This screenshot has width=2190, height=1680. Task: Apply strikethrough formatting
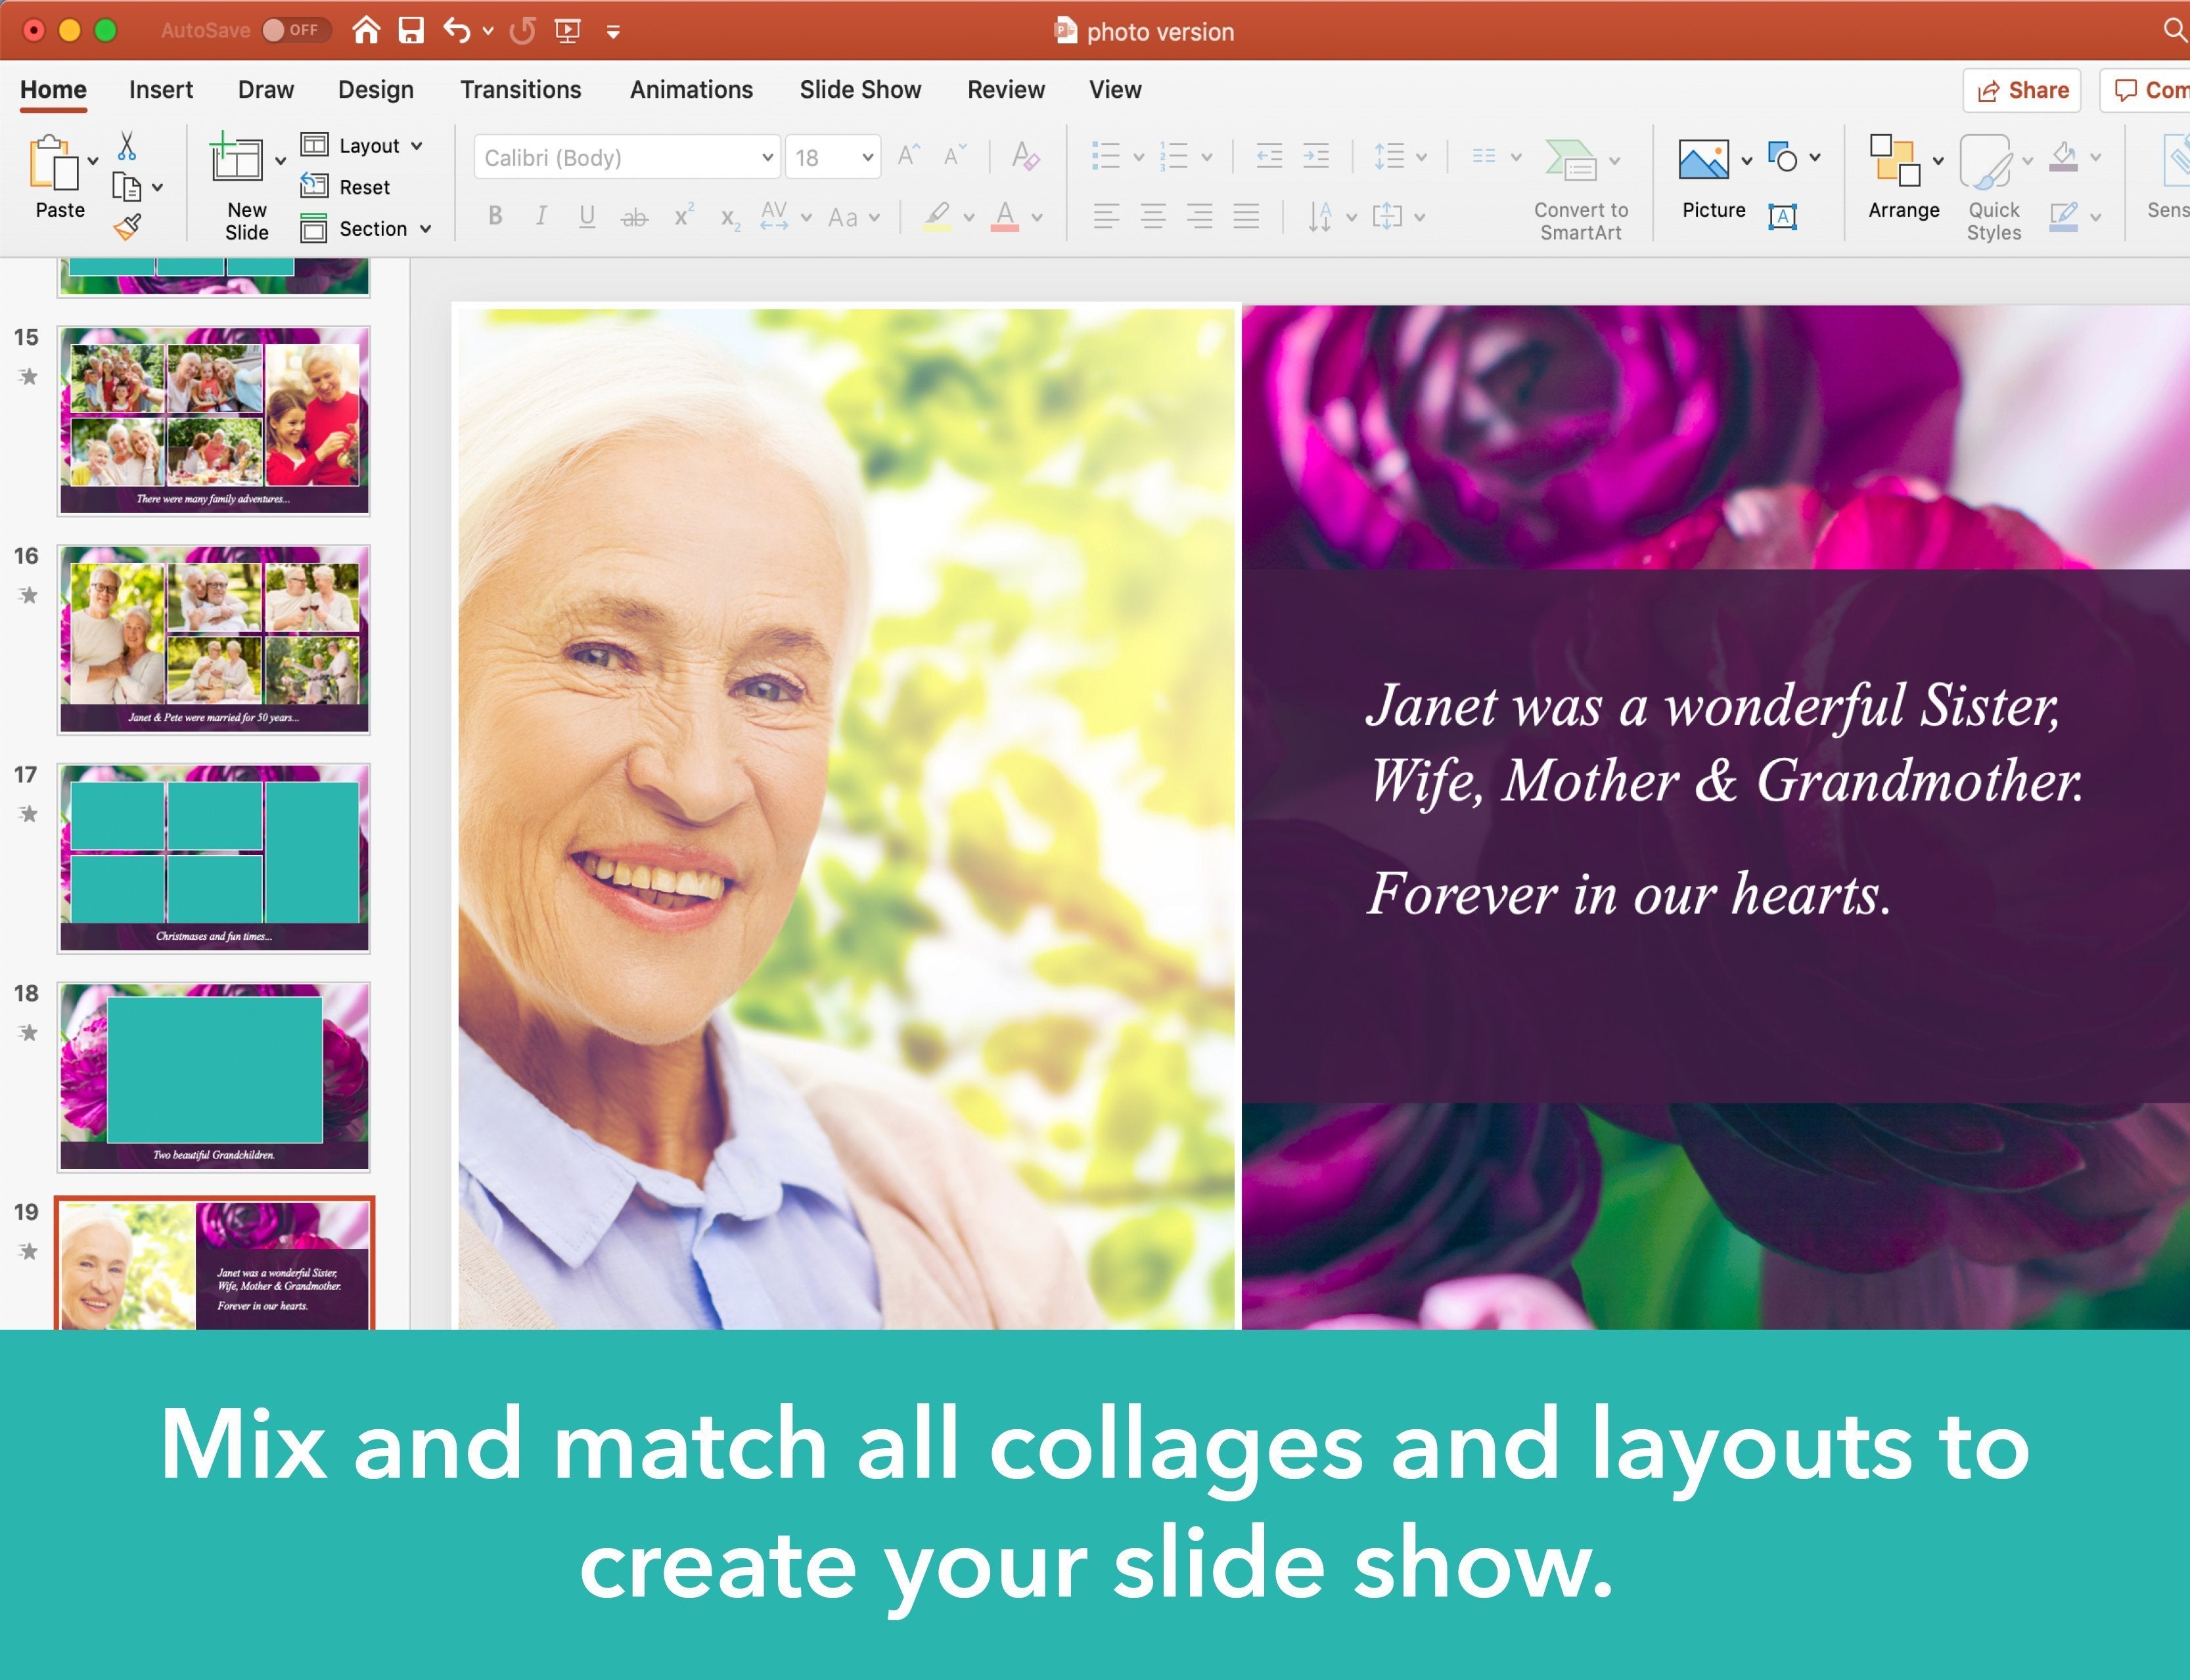(x=635, y=215)
